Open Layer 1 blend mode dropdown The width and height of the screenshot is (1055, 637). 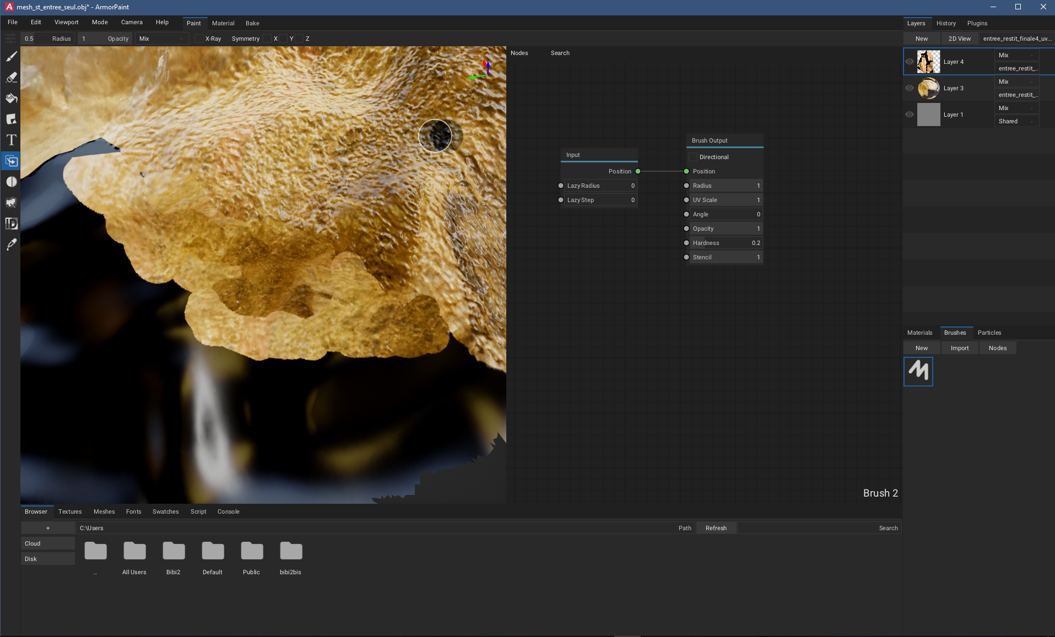[1016, 108]
